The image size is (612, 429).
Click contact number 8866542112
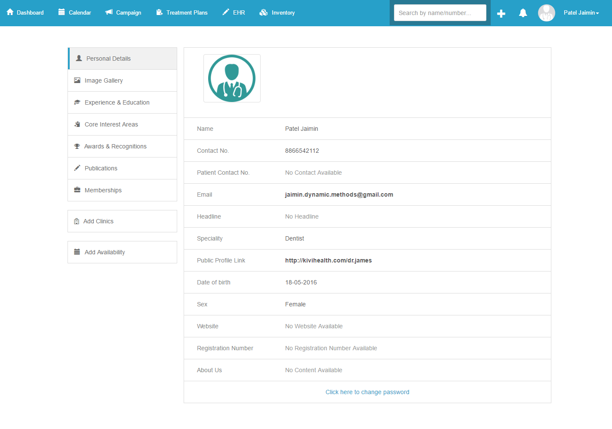point(302,151)
